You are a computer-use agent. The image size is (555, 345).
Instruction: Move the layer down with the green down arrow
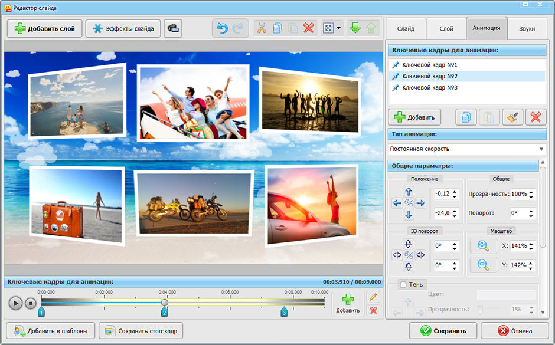[x=355, y=28]
